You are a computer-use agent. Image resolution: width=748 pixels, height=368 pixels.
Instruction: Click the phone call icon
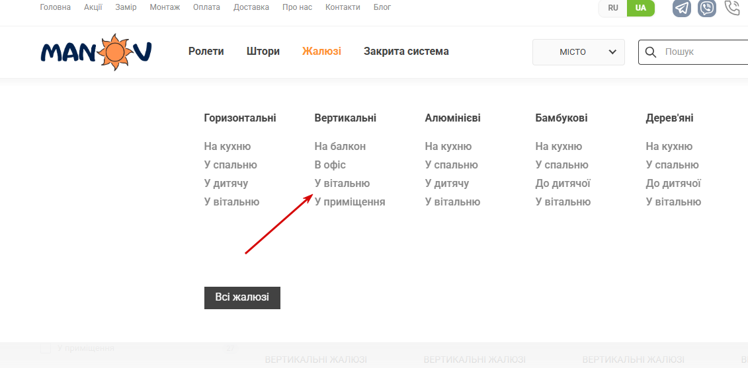tap(731, 8)
